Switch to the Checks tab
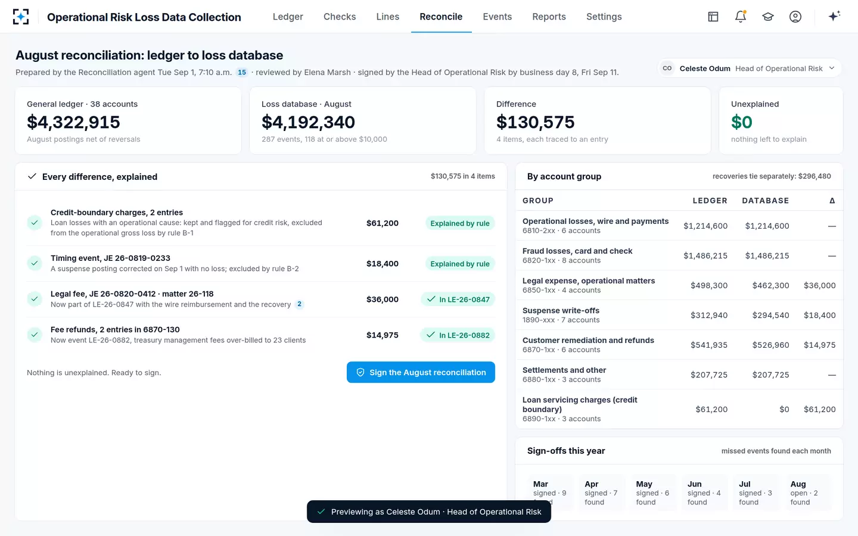This screenshot has width=858, height=536. 340,17
